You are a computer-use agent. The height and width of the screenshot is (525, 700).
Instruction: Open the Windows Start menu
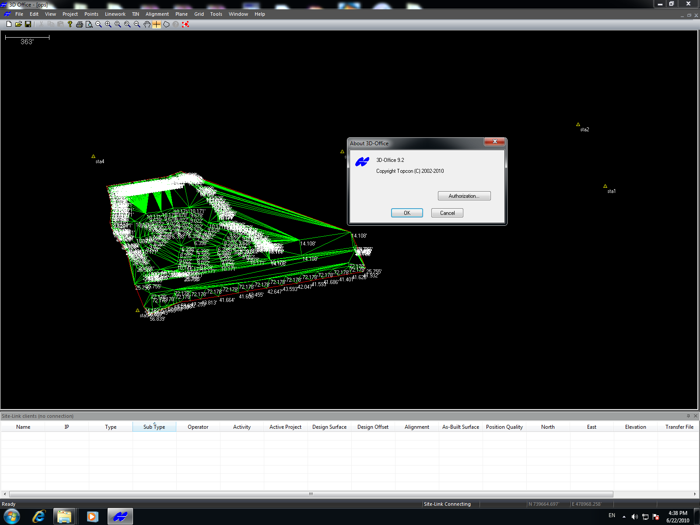(11, 516)
